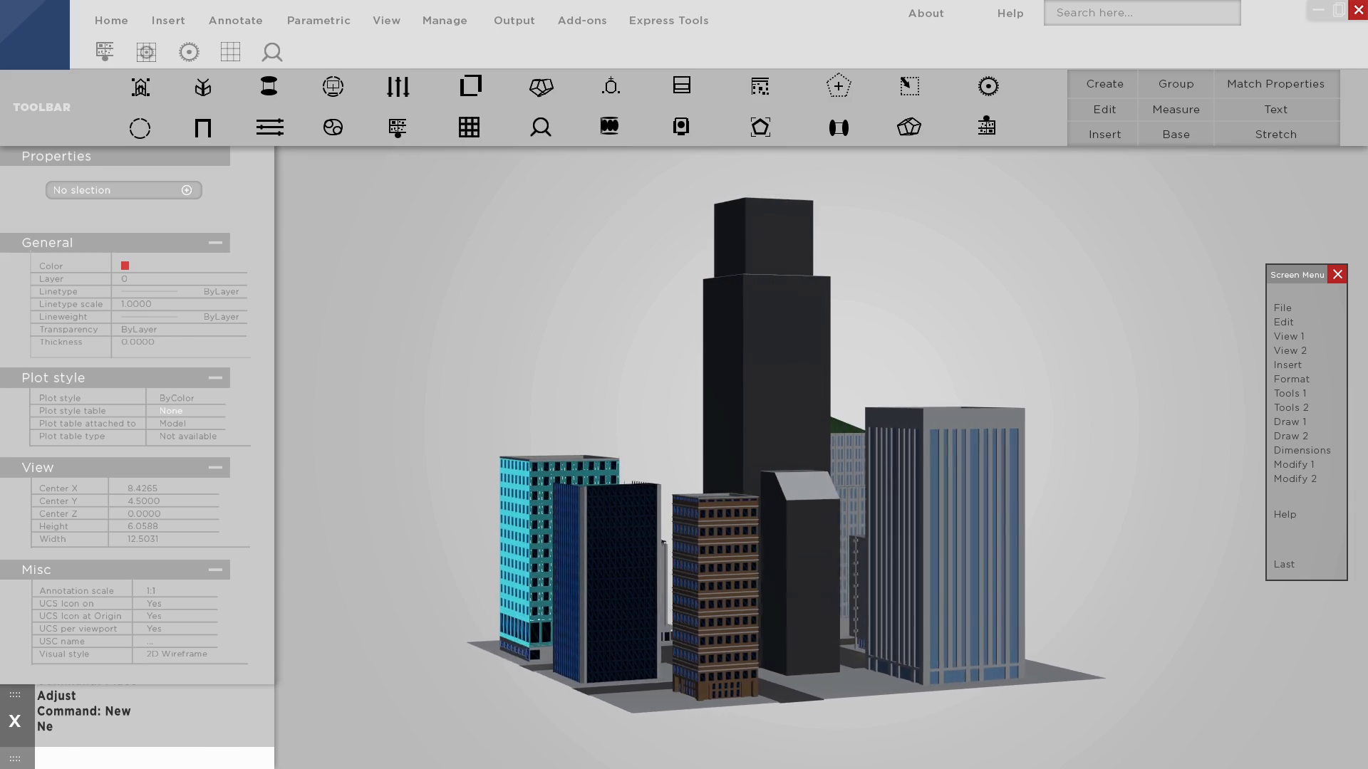The height and width of the screenshot is (769, 1368).
Task: Click the horizontal lines adjust icon
Action: (x=270, y=127)
